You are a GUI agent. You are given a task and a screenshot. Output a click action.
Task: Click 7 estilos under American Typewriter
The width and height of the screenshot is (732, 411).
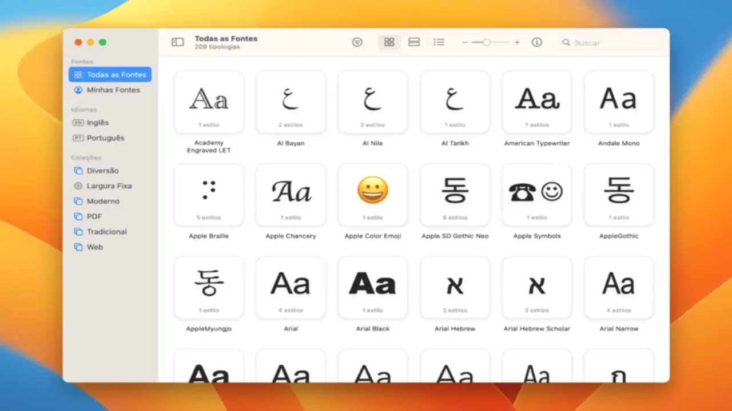tap(537, 125)
